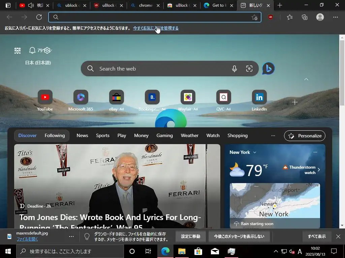Viewport: 345px width, 258px height.
Task: Click 今後このメッセージを表示しない button
Action: (239, 236)
